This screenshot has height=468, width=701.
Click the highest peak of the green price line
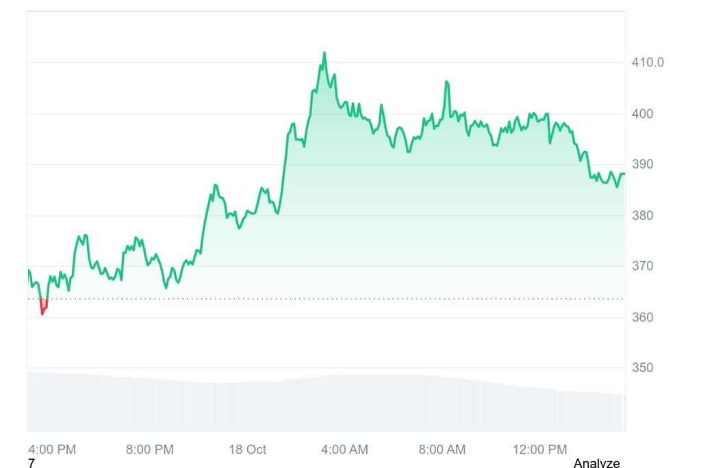tap(324, 53)
